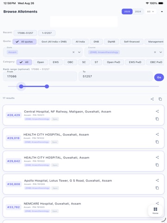The width and height of the screenshot is (167, 223).
Task: Filter by All India quota
Action: [80, 42]
